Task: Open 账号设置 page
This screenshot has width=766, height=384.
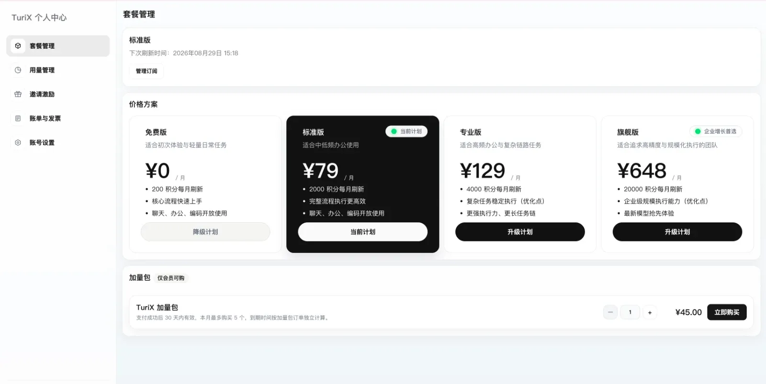Action: click(58, 143)
